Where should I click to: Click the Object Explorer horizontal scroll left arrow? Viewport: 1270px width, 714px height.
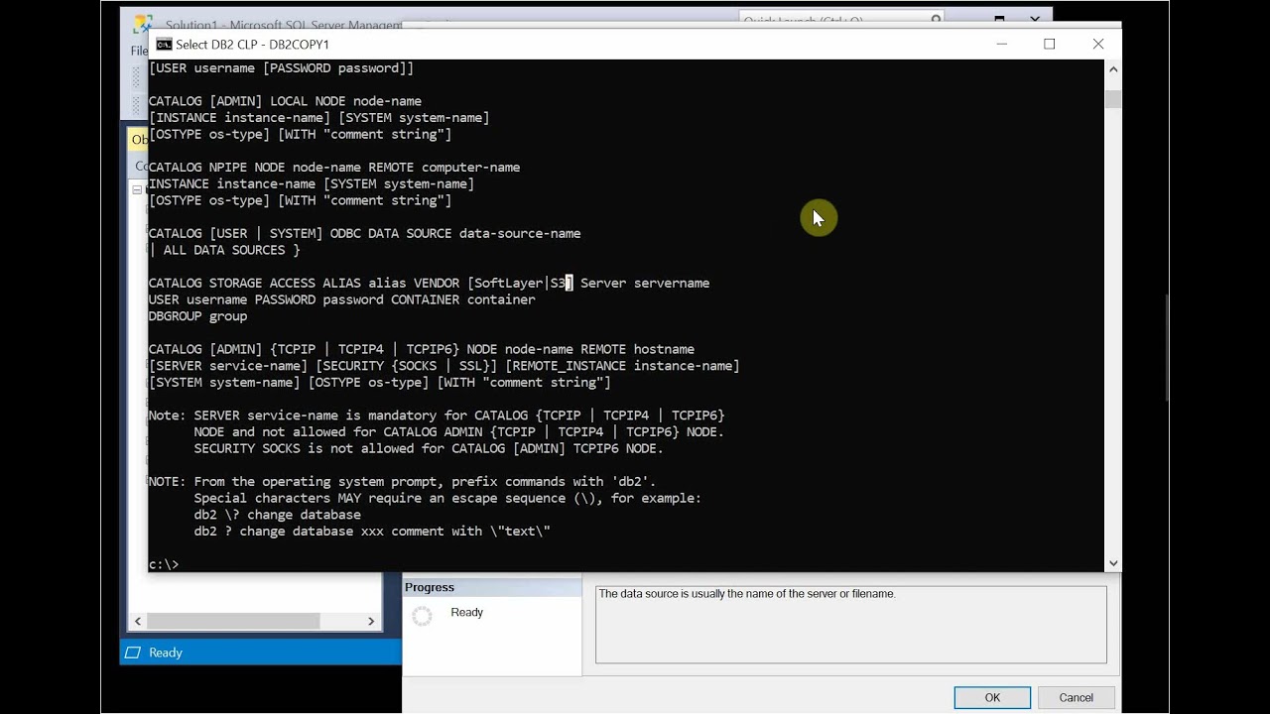click(139, 621)
